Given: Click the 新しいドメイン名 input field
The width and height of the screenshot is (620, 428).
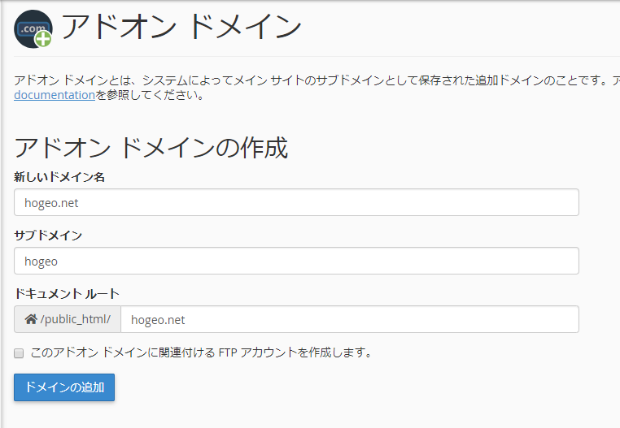Looking at the screenshot, I should 296,202.
